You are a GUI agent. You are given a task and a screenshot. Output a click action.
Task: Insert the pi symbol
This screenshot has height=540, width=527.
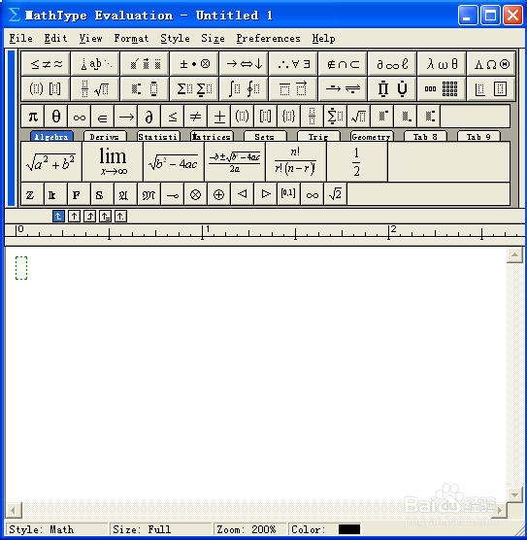point(33,117)
